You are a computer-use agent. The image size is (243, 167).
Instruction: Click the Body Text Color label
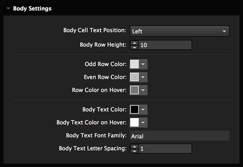(104, 109)
